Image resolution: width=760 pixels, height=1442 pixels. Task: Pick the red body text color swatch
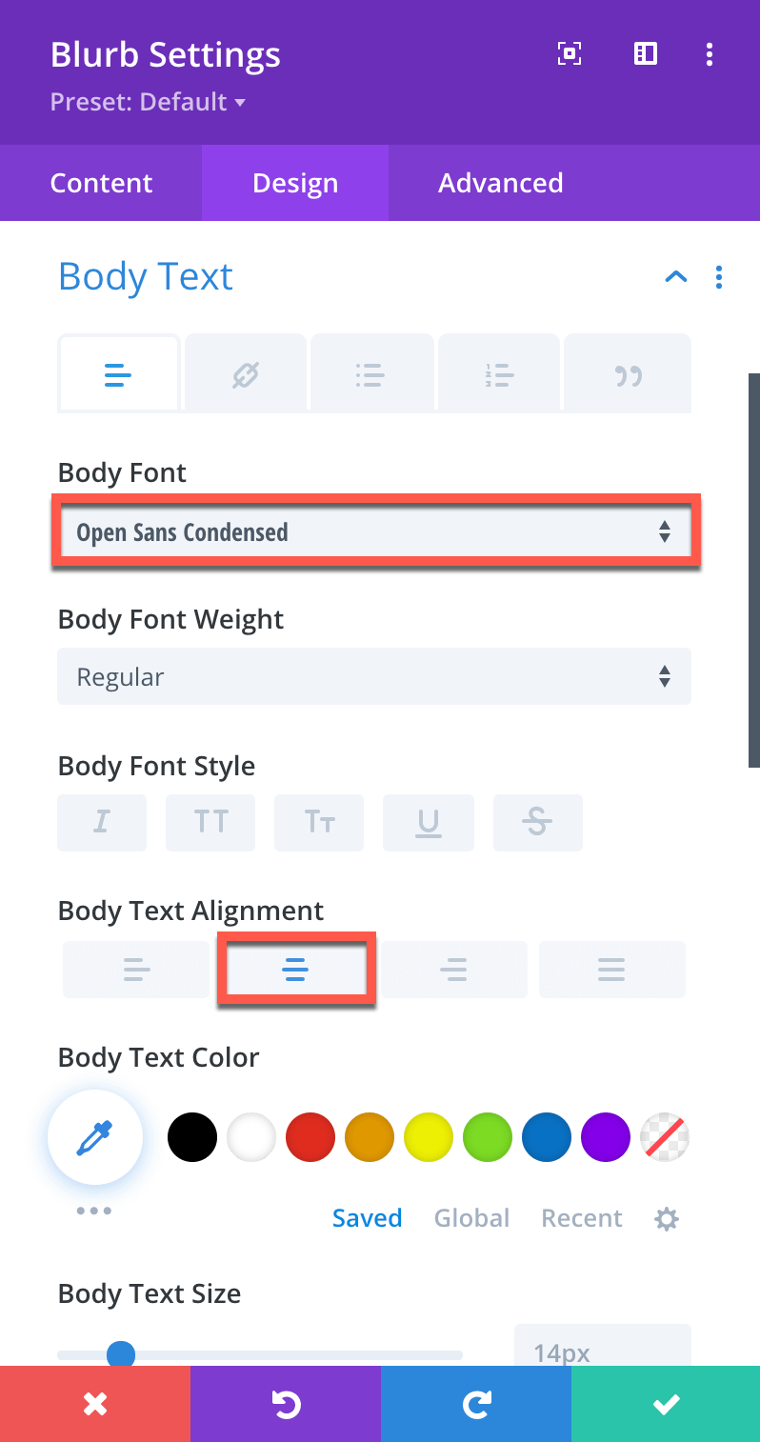tap(310, 1137)
